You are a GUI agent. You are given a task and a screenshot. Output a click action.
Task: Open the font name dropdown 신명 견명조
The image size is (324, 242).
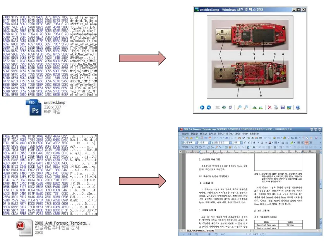point(231,143)
